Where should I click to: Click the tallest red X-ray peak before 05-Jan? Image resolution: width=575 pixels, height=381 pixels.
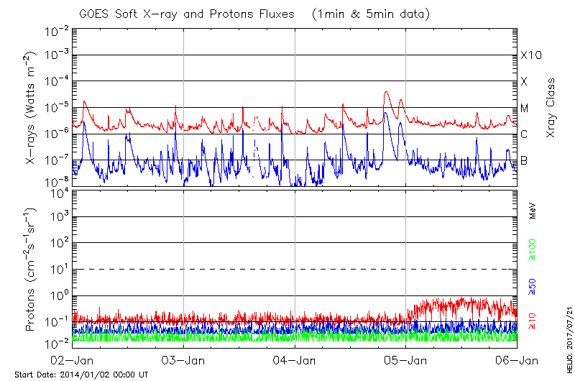(387, 93)
